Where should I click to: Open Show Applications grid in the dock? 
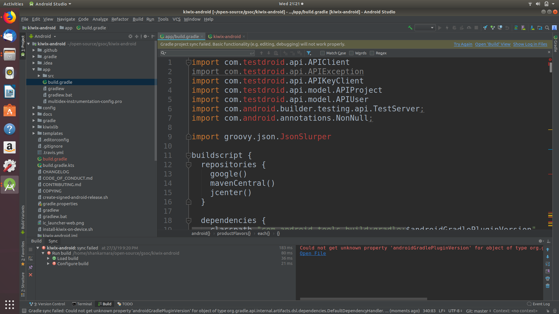pos(10,304)
